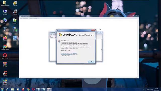The image size is (161, 91).
Task: Click OK in the Info dialog
Action: tap(91, 61)
